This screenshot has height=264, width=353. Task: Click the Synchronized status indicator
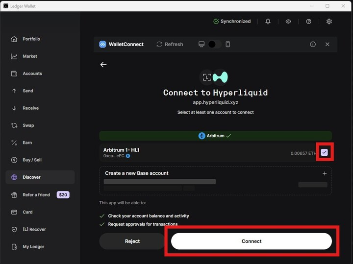(x=232, y=22)
